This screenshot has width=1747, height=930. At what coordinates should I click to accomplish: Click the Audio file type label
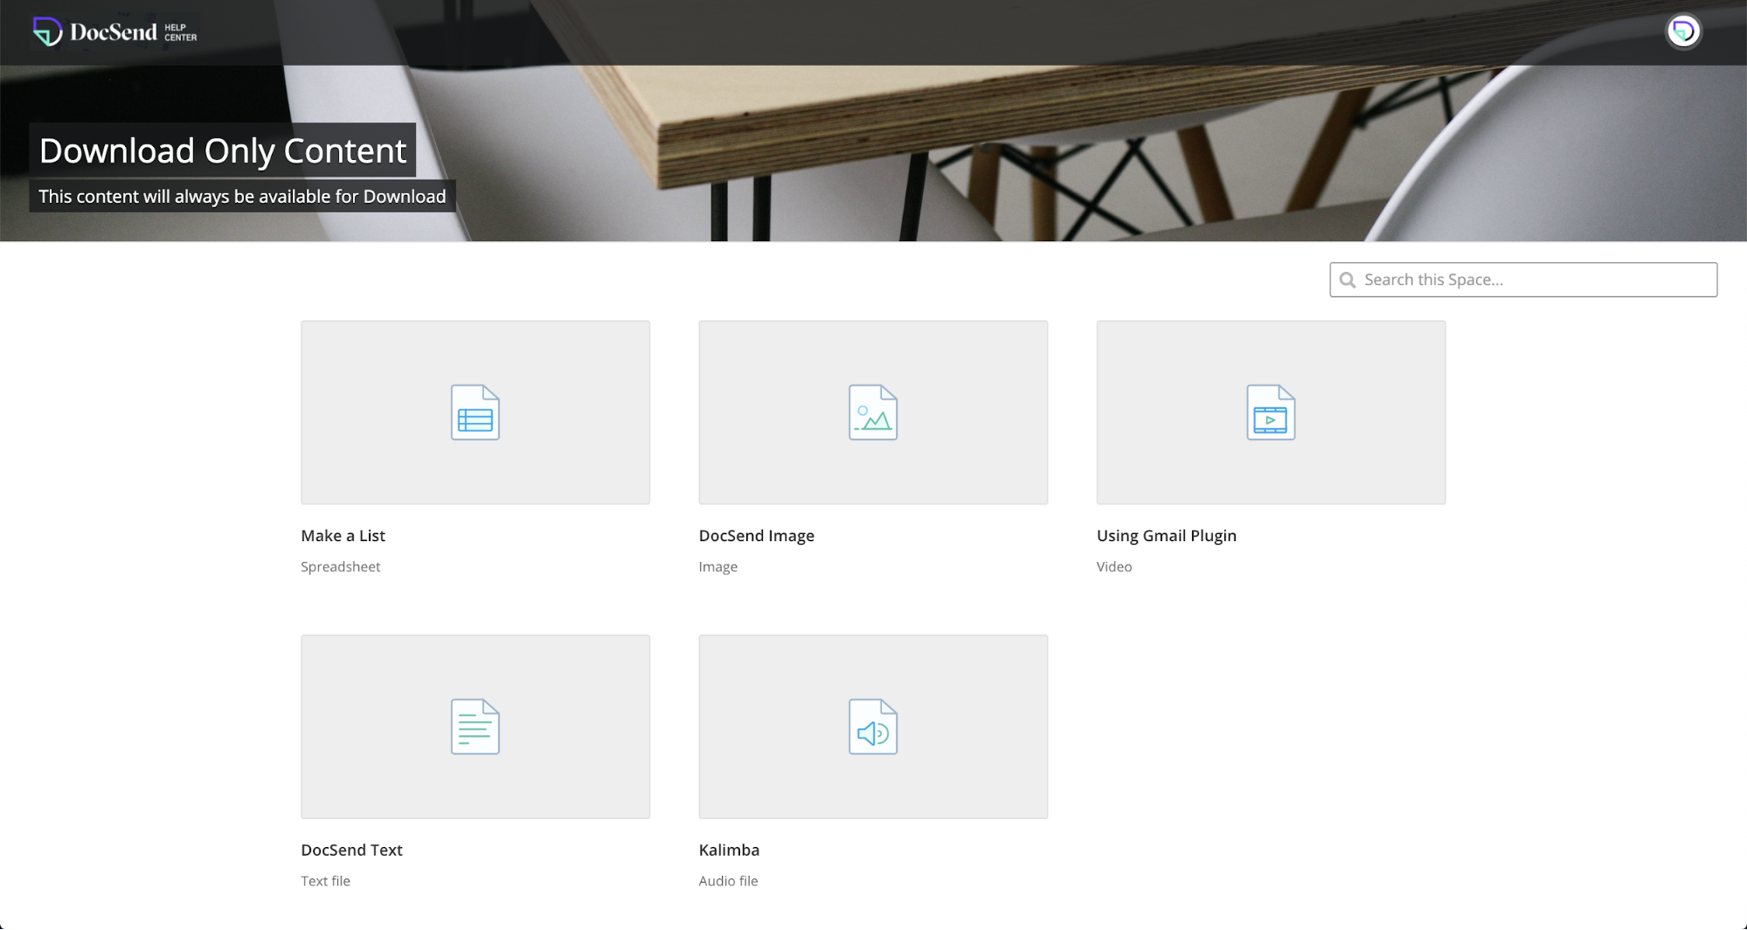pos(728,881)
